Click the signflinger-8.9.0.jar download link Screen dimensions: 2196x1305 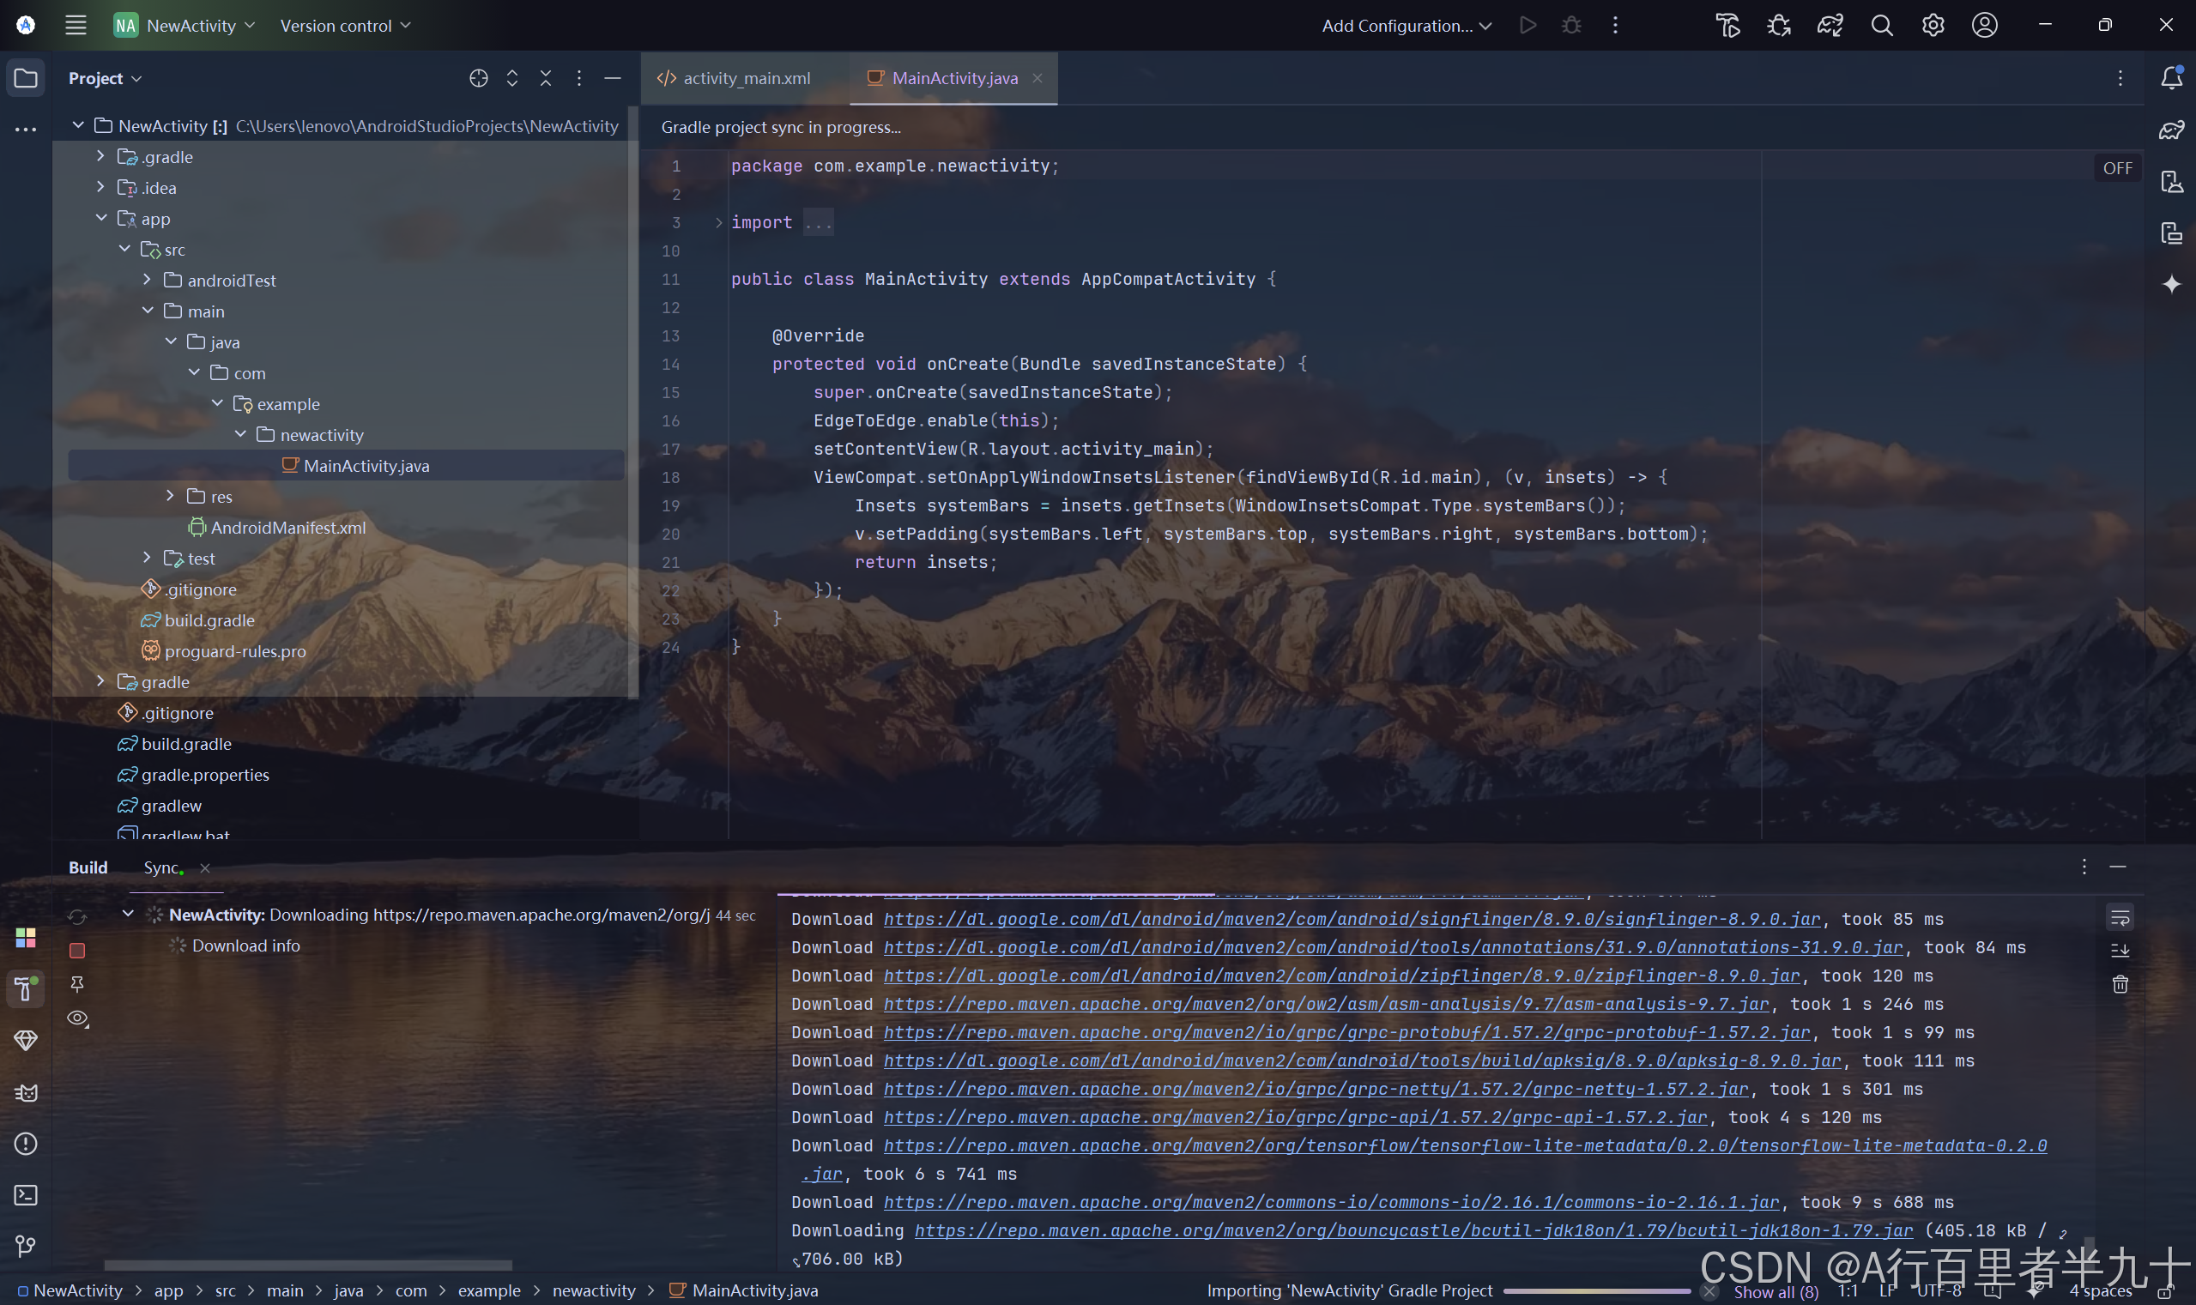[x=1351, y=919]
